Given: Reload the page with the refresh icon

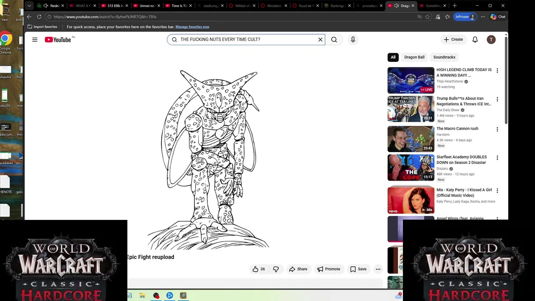Looking at the screenshot, I should [x=39, y=17].
